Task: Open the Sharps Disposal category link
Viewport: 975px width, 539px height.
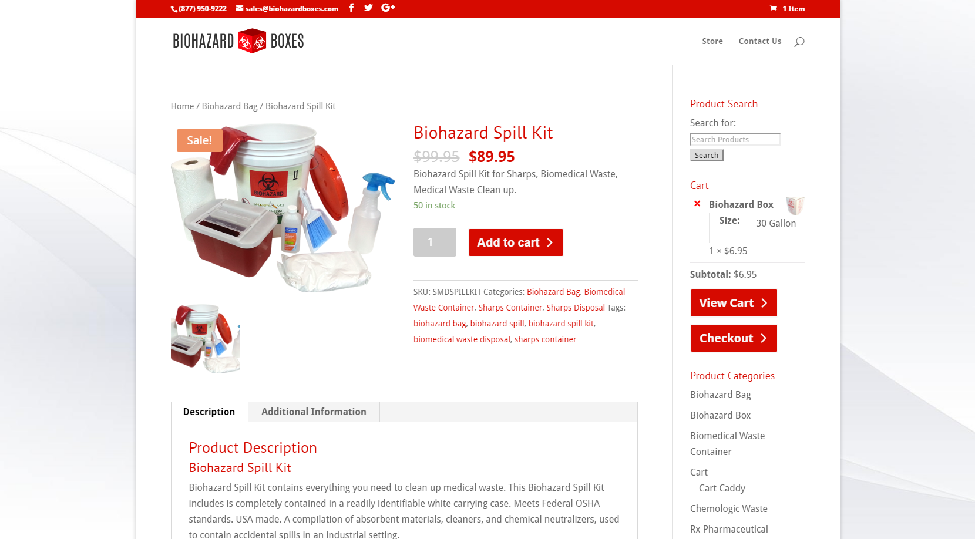Action: [576, 308]
